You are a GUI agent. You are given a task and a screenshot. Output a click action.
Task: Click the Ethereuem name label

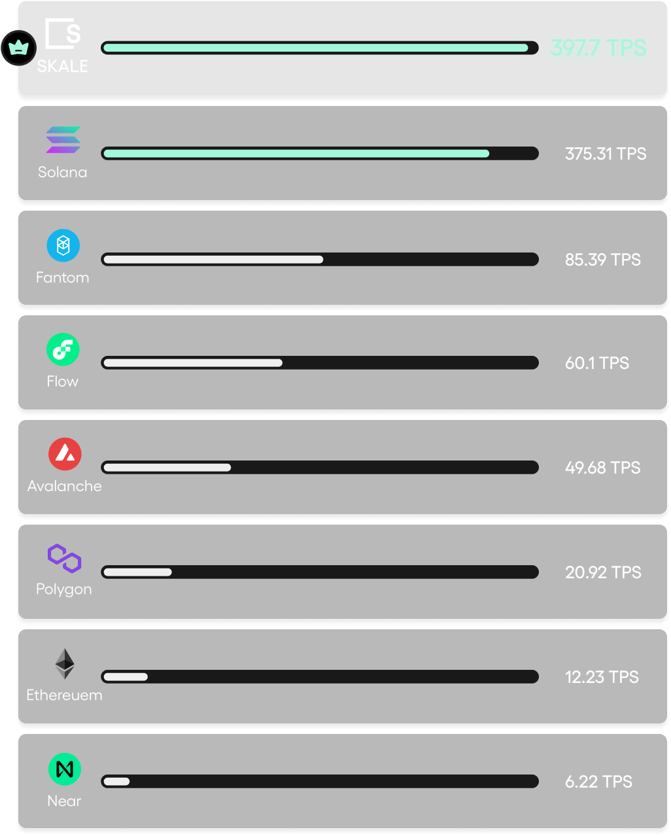click(64, 695)
